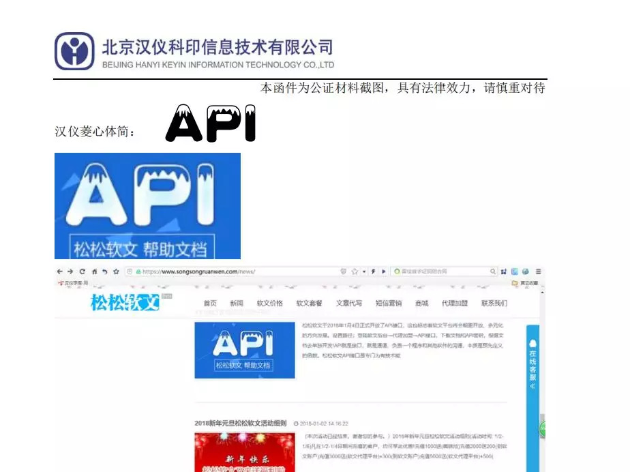Click the browser forward arrow
Screen dimensions: 630x472
pyautogui.click(x=70, y=271)
